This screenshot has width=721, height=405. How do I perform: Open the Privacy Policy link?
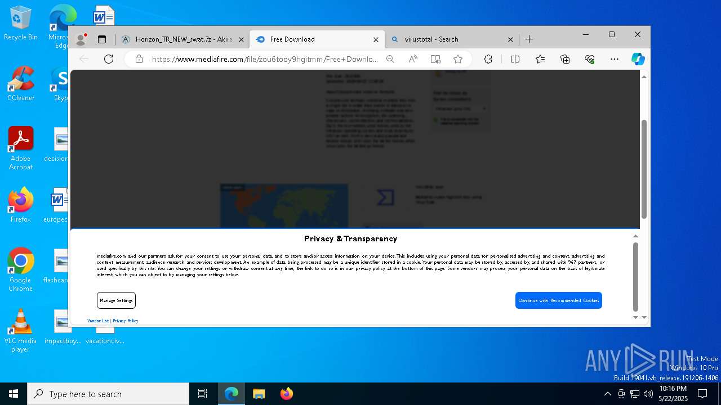125,321
